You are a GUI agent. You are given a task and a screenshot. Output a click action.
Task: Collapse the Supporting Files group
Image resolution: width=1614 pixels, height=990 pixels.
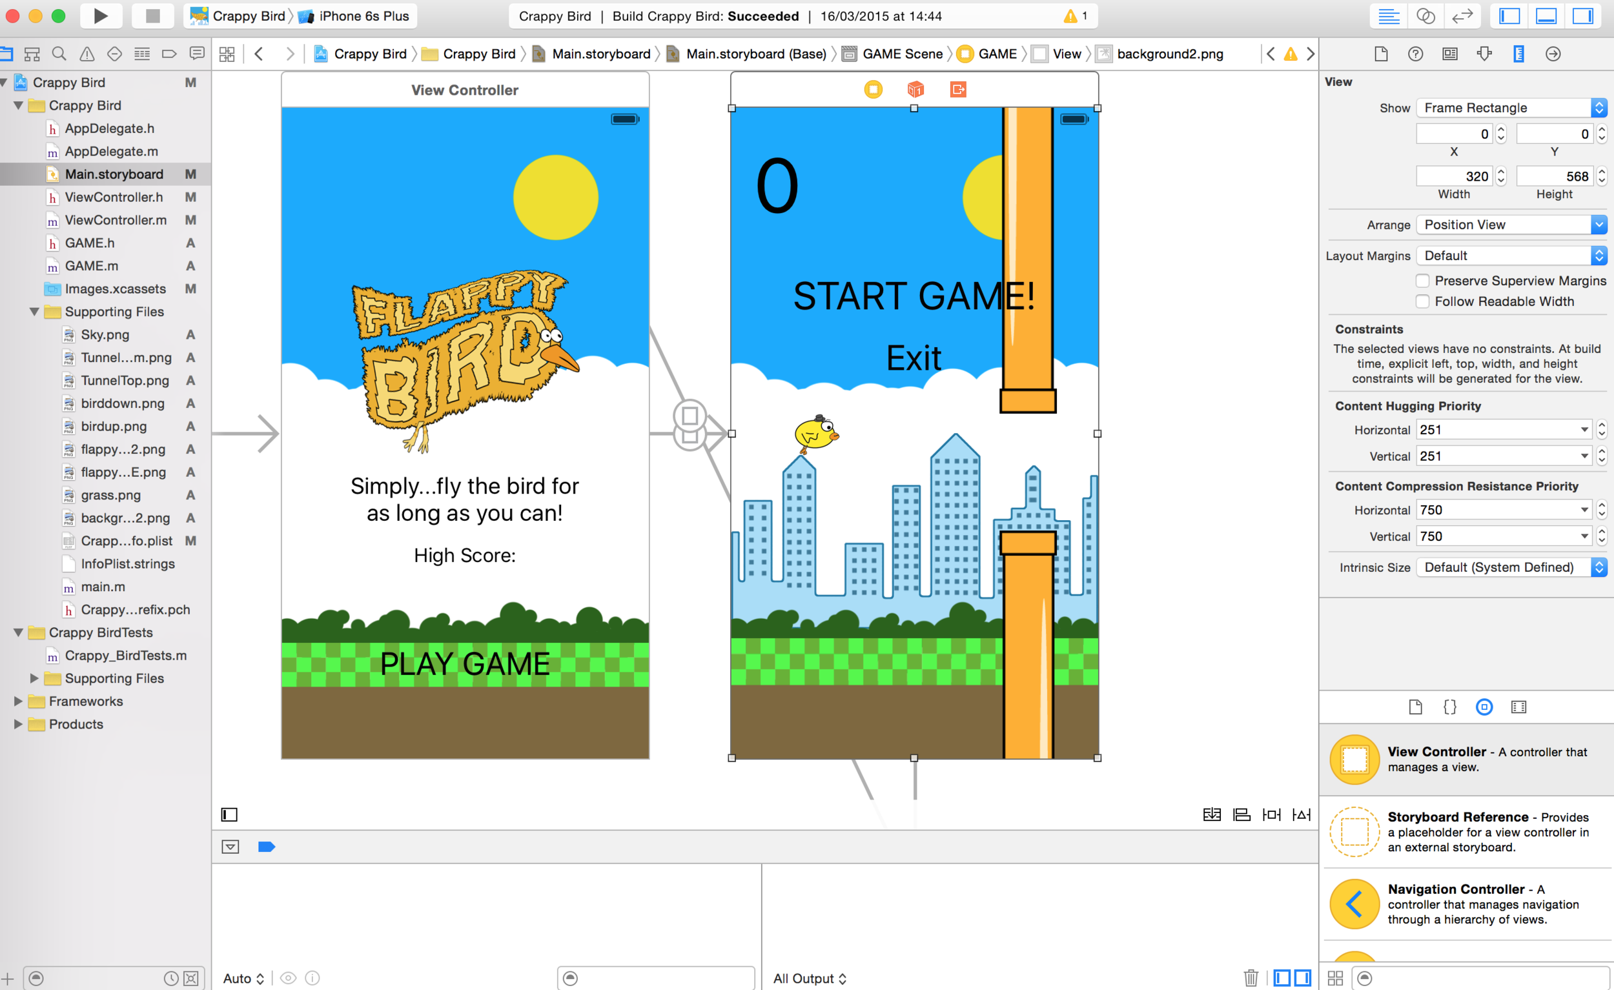pyautogui.click(x=34, y=312)
